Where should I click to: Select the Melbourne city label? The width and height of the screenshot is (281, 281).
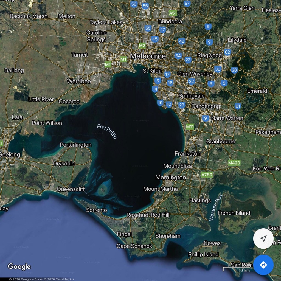tap(148, 56)
